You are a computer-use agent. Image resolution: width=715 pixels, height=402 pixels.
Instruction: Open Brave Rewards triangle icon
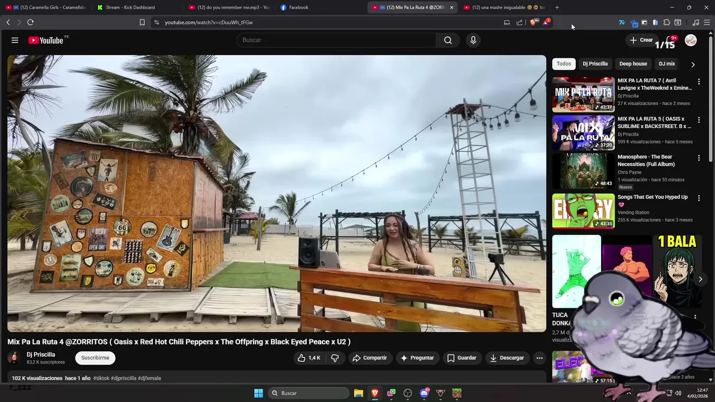546,22
